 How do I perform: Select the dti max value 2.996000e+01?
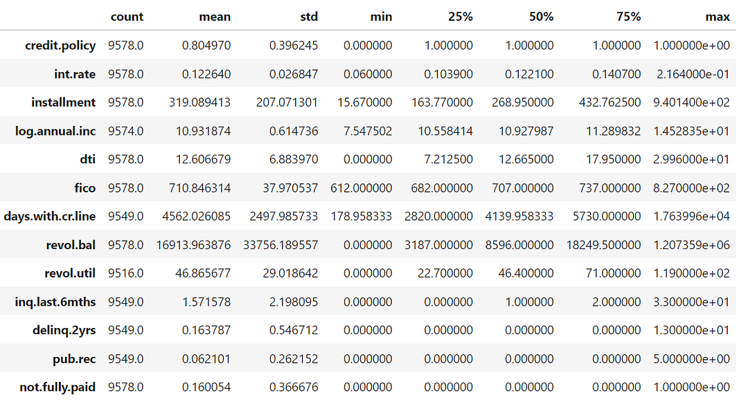pos(691,159)
